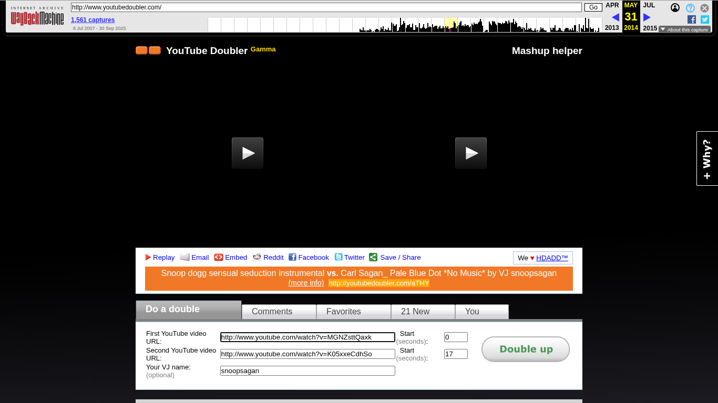Jump to JUL next month capture
718x403 pixels.
[649, 5]
